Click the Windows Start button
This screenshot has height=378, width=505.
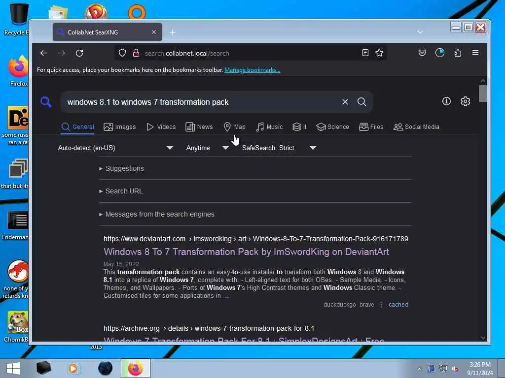point(13,368)
